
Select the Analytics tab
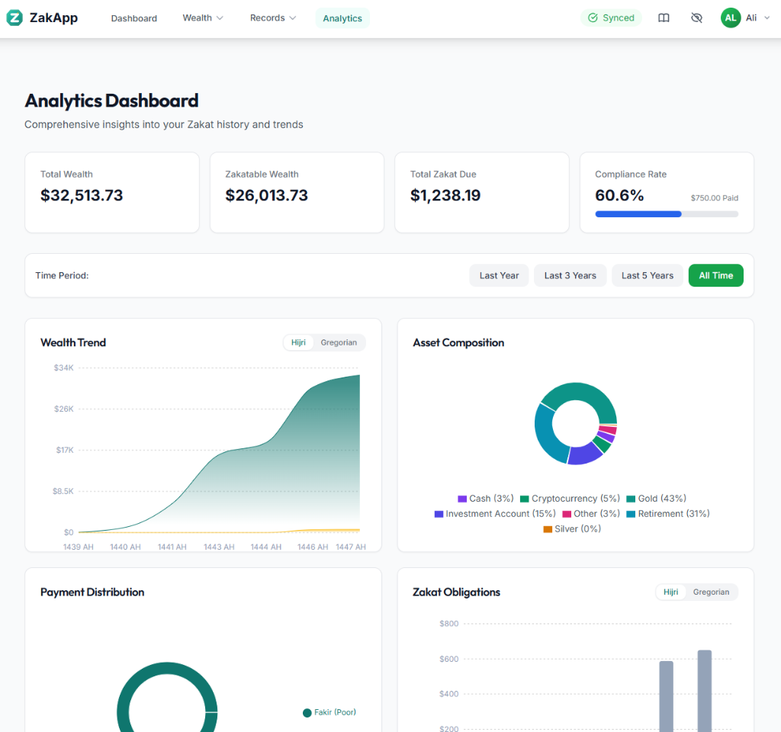(x=342, y=18)
